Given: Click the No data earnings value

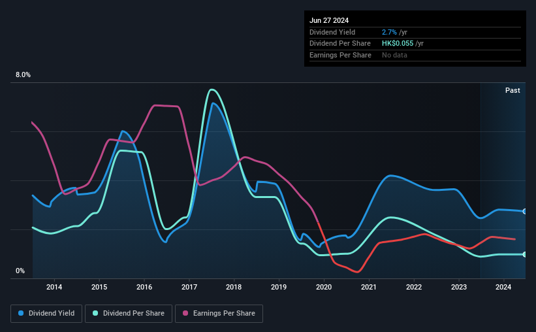Looking at the screenshot, I should pyautogui.click(x=394, y=55).
